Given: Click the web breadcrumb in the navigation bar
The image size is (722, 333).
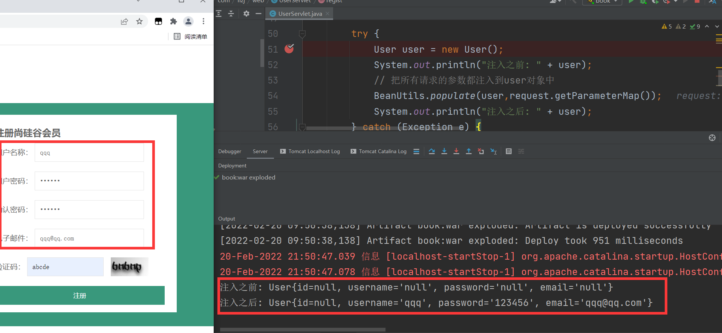Looking at the screenshot, I should click(x=258, y=2).
